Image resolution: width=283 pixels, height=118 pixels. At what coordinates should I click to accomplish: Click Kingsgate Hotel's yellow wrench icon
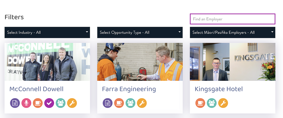pos(223,103)
